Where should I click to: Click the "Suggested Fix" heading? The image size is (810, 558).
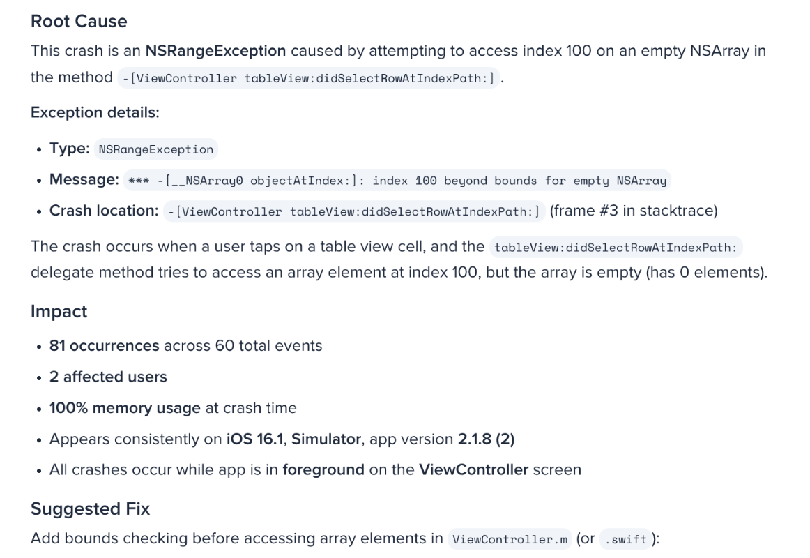[x=91, y=509]
